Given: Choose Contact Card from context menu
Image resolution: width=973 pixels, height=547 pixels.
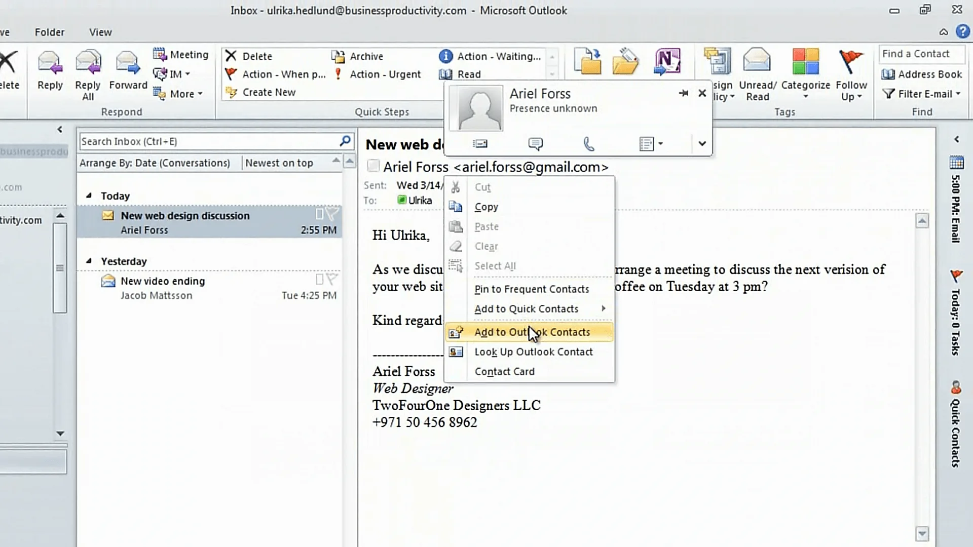Looking at the screenshot, I should [x=529, y=371].
